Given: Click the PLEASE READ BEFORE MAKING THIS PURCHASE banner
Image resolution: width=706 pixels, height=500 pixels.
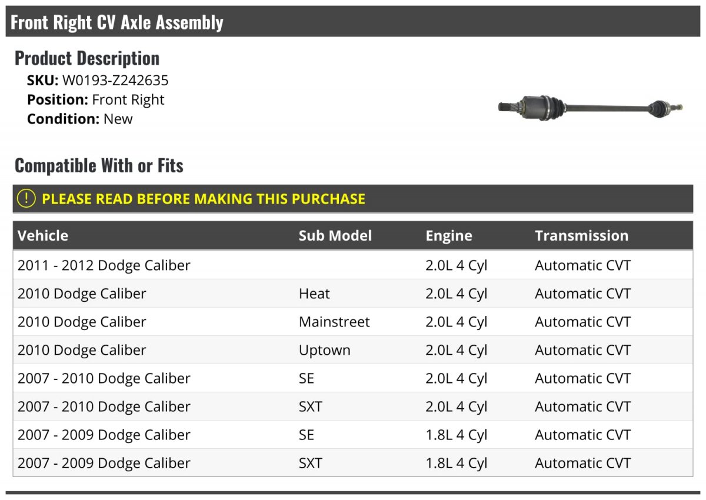Looking at the screenshot, I should click(204, 199).
